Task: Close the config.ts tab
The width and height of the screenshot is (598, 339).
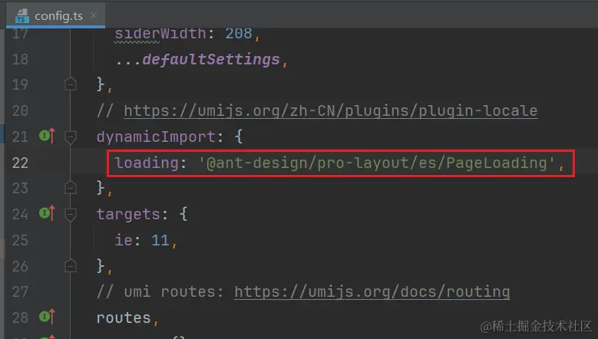Action: (x=94, y=15)
